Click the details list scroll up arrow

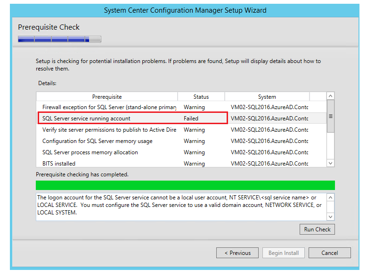point(330,96)
